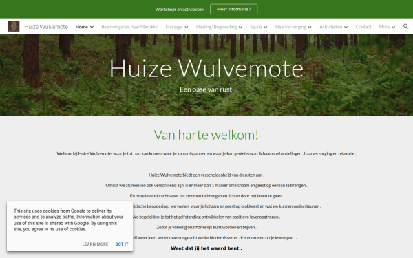Open the Home menu item
This screenshot has height=258, width=413.
pos(81,27)
